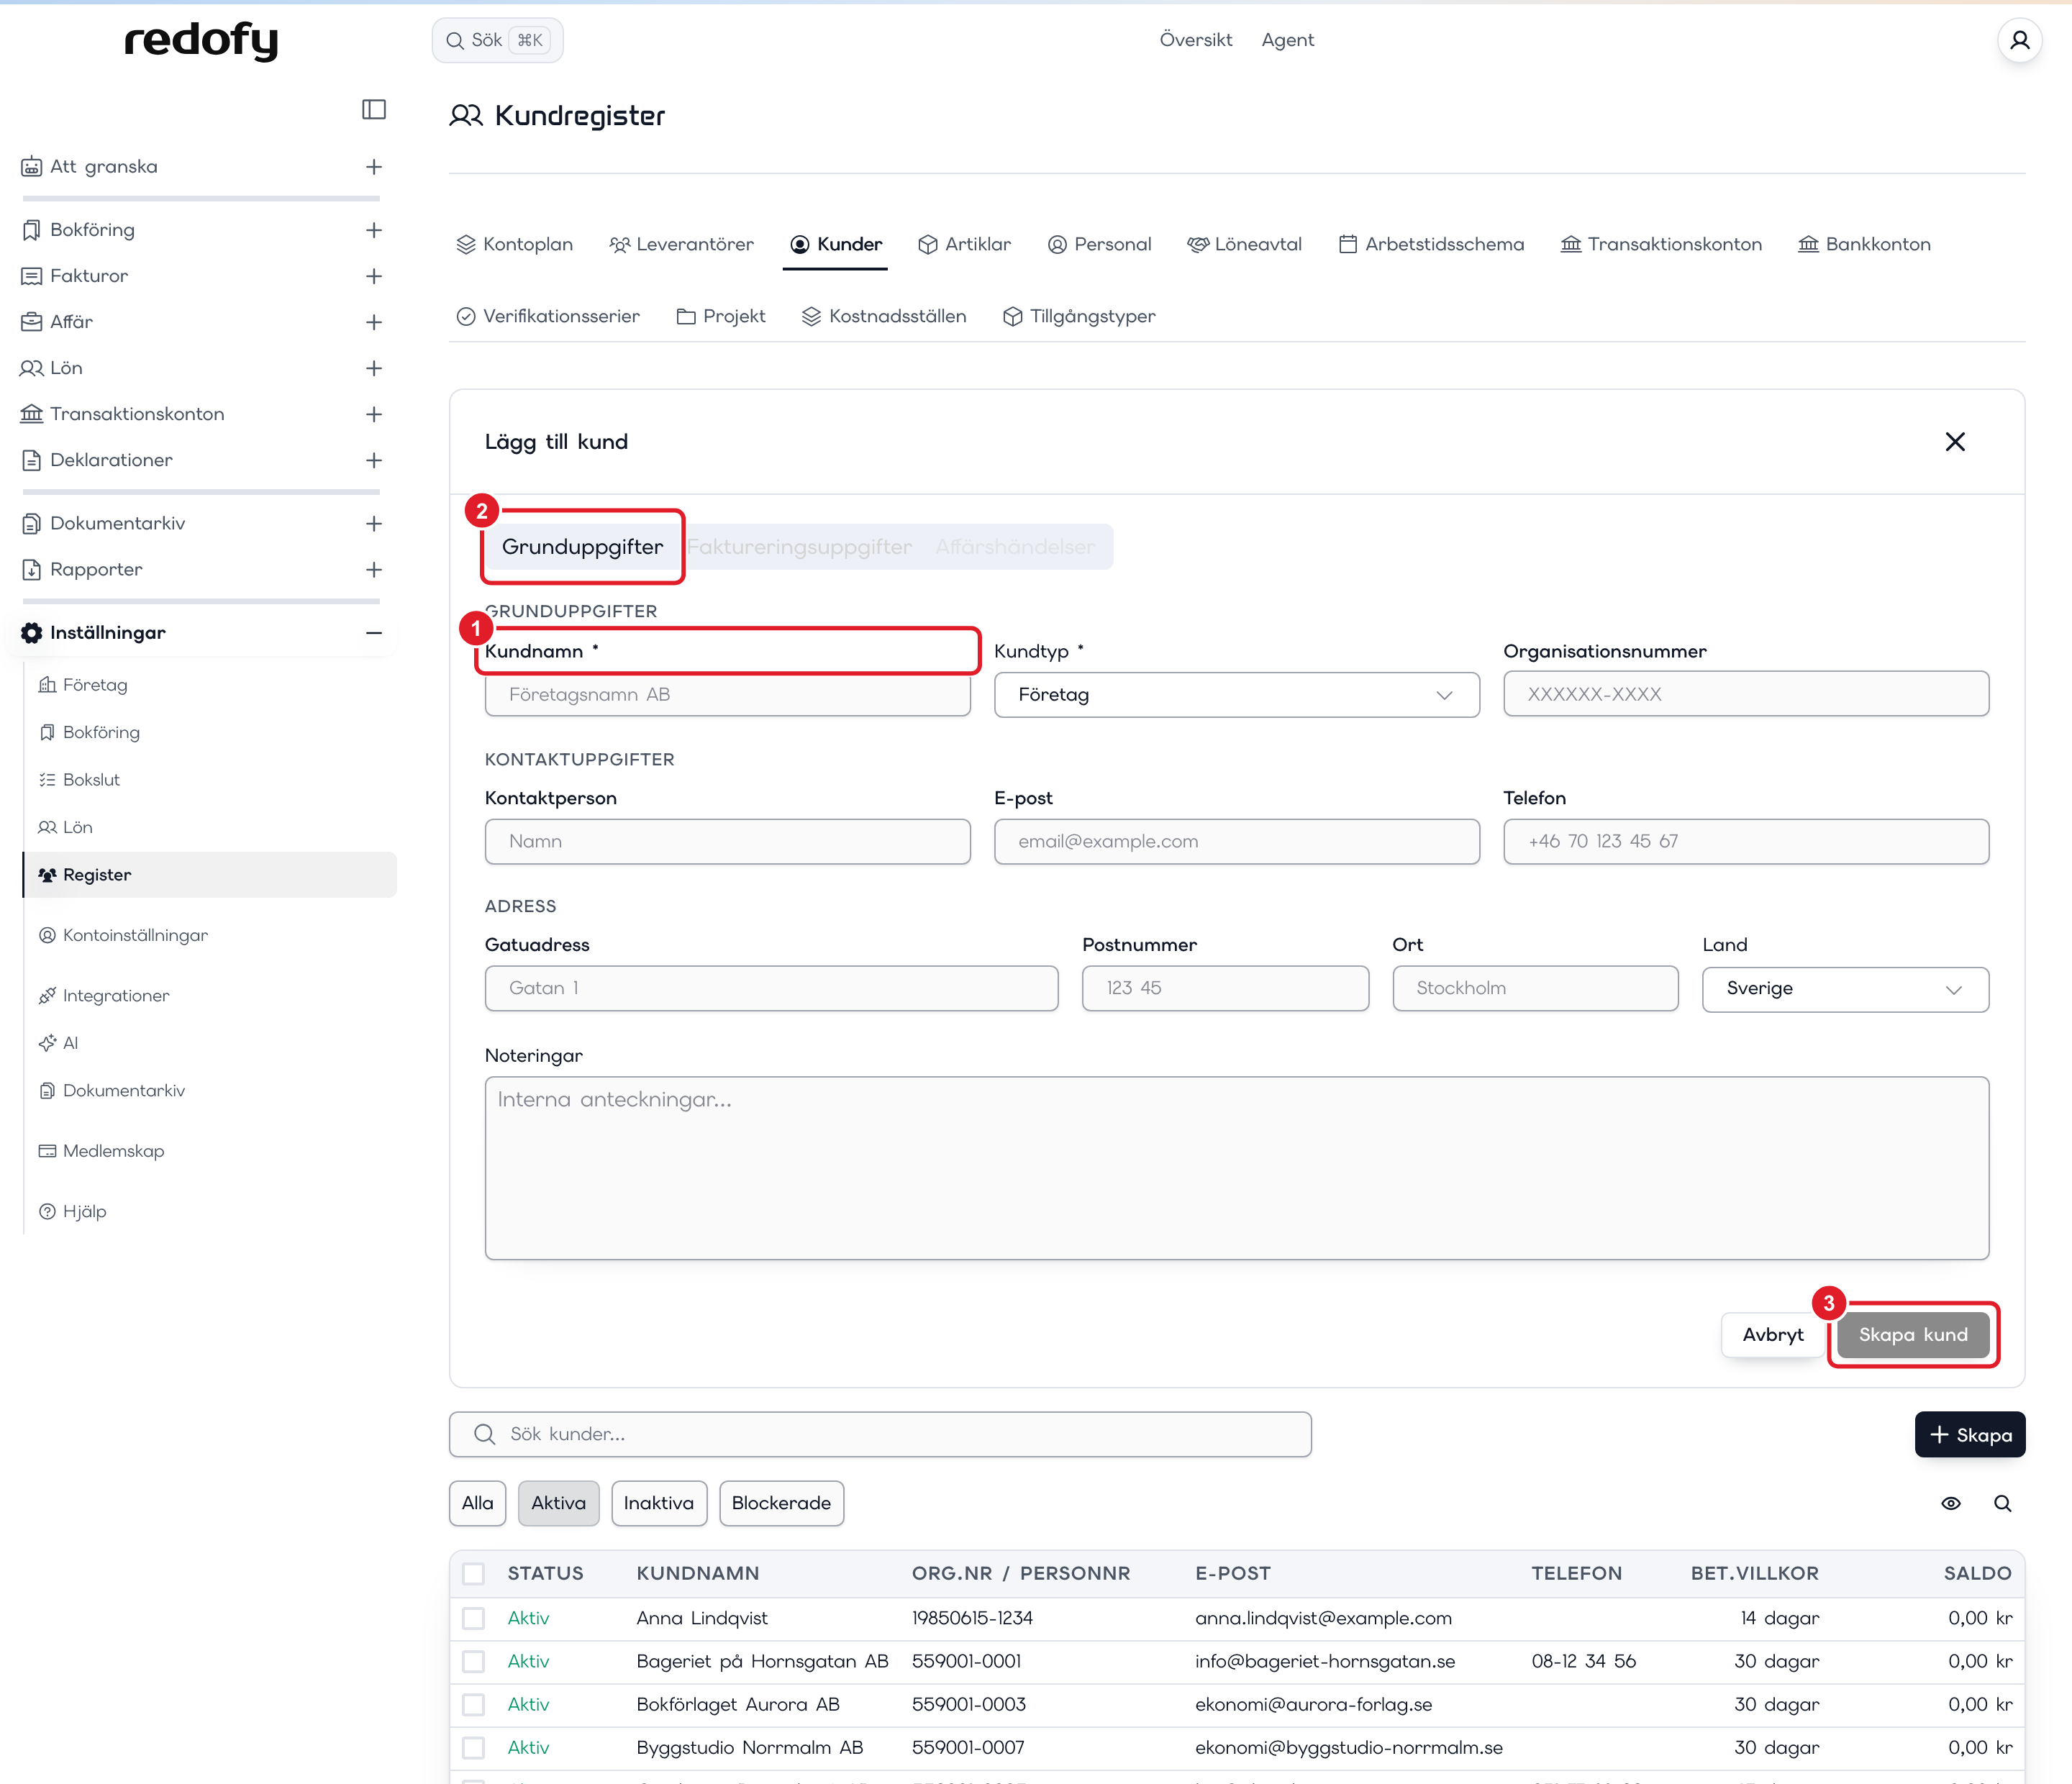Close the Lägg till kund form
This screenshot has width=2072, height=1784.
click(x=1955, y=442)
